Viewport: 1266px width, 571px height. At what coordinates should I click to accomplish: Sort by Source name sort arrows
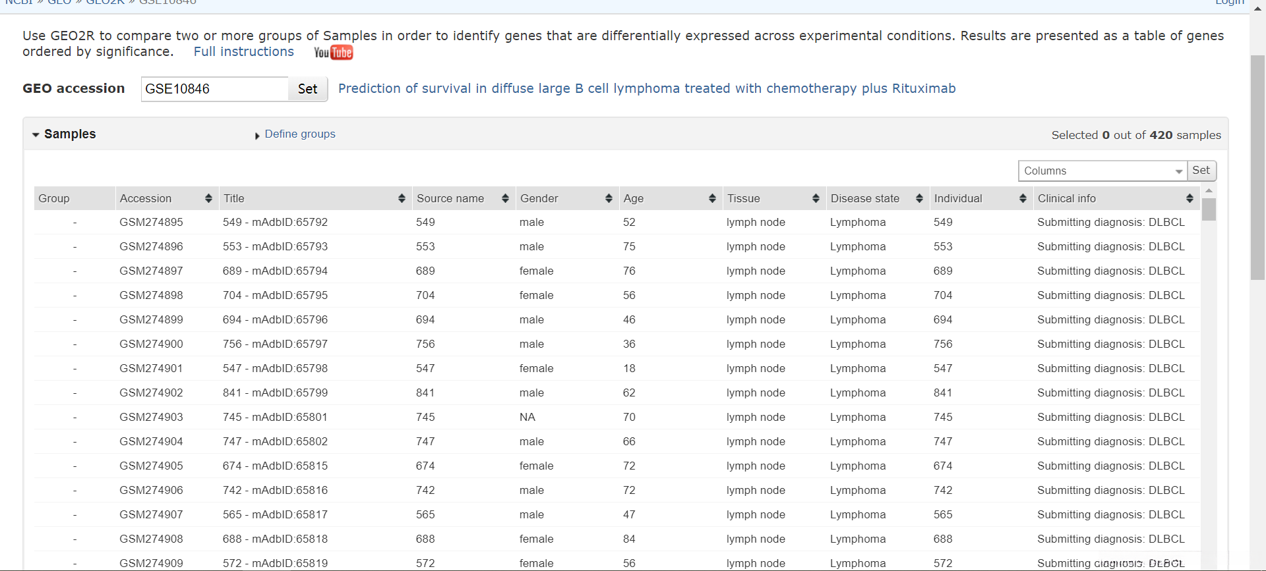click(x=505, y=198)
